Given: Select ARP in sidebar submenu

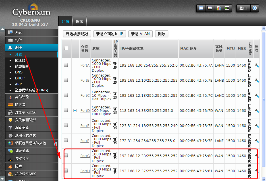Looking at the screenshot, I should 18,84.
